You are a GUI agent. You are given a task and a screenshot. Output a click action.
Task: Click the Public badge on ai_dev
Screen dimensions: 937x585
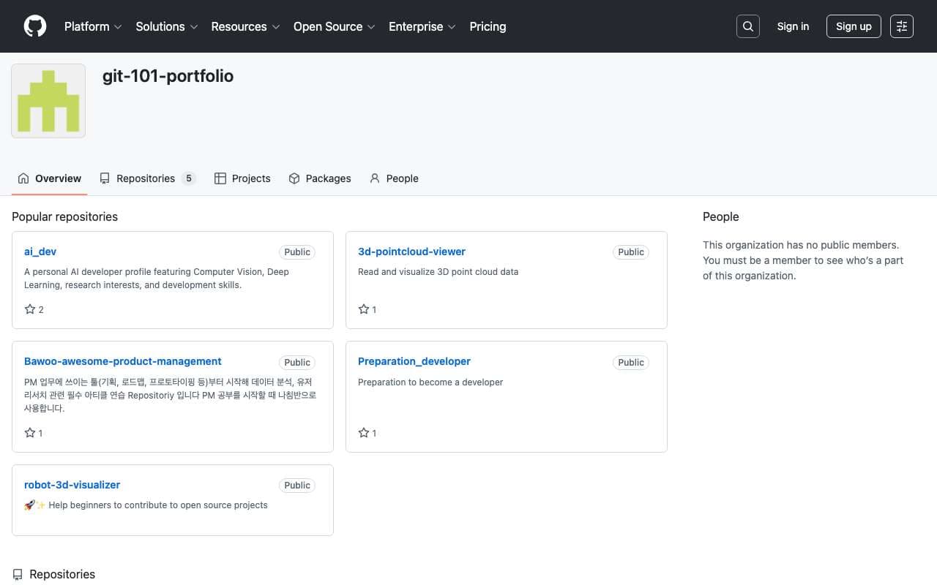297,252
